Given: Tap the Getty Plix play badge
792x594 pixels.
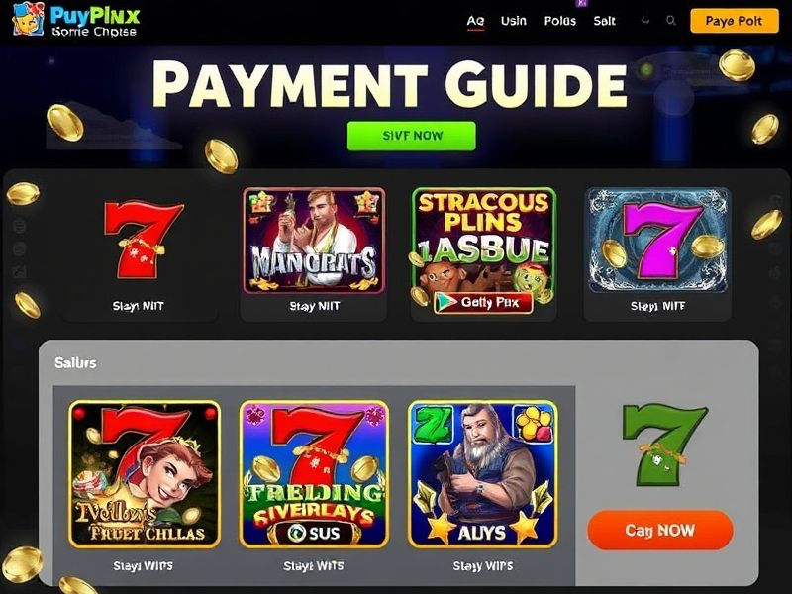Looking at the screenshot, I should point(483,302).
